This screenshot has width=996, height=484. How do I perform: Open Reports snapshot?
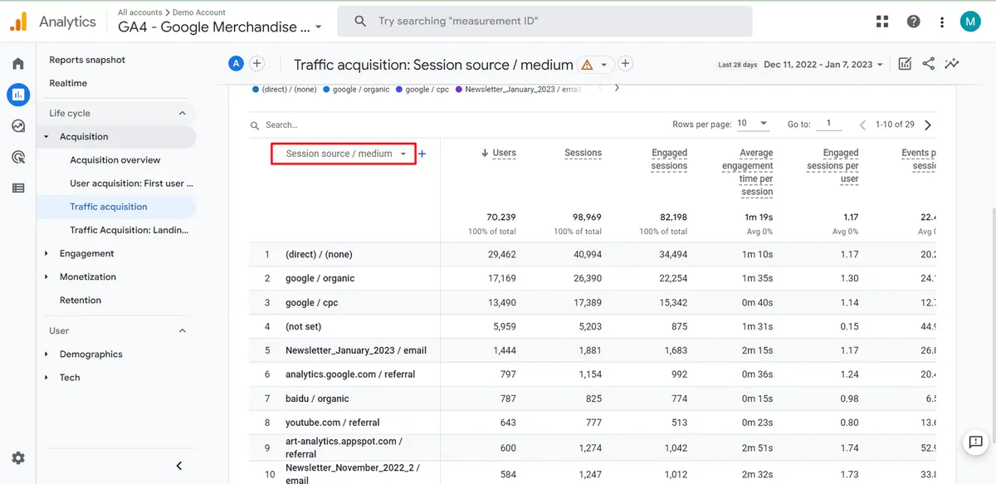pos(87,60)
